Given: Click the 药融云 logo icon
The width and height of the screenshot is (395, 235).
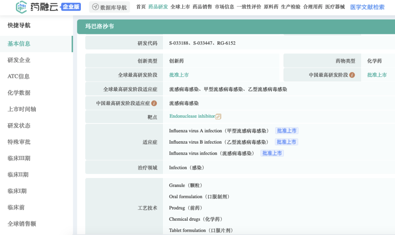Looking at the screenshot, I should click(x=22, y=7).
